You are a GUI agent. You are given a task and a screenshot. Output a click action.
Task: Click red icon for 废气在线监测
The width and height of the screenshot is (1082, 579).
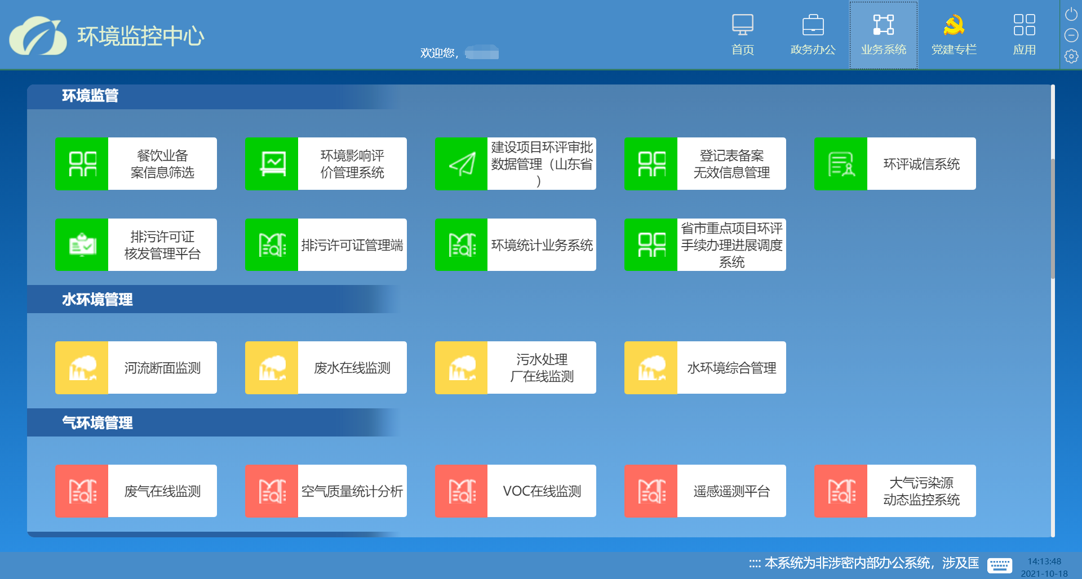(x=82, y=491)
